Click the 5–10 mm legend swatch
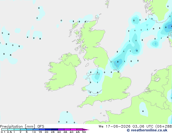172x133 pixels. coord(30,129)
